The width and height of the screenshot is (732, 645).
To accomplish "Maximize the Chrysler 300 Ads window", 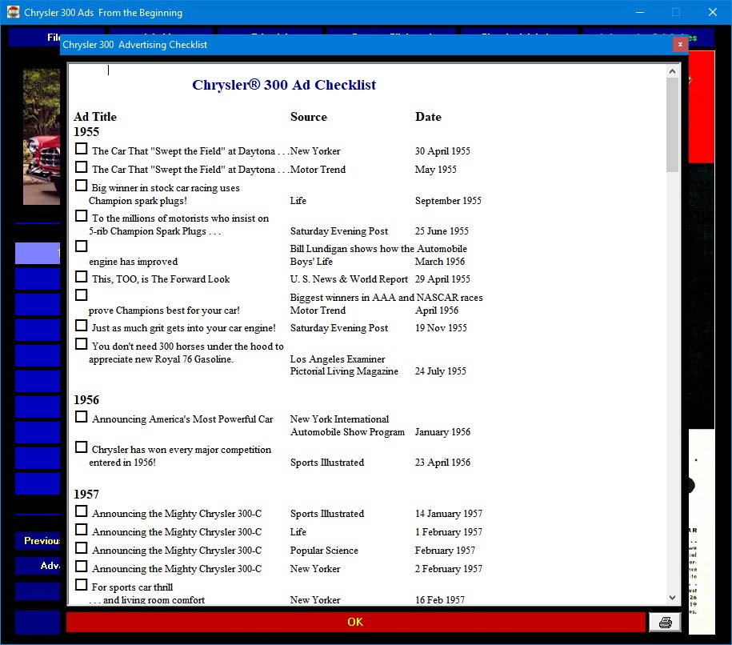I will click(676, 12).
